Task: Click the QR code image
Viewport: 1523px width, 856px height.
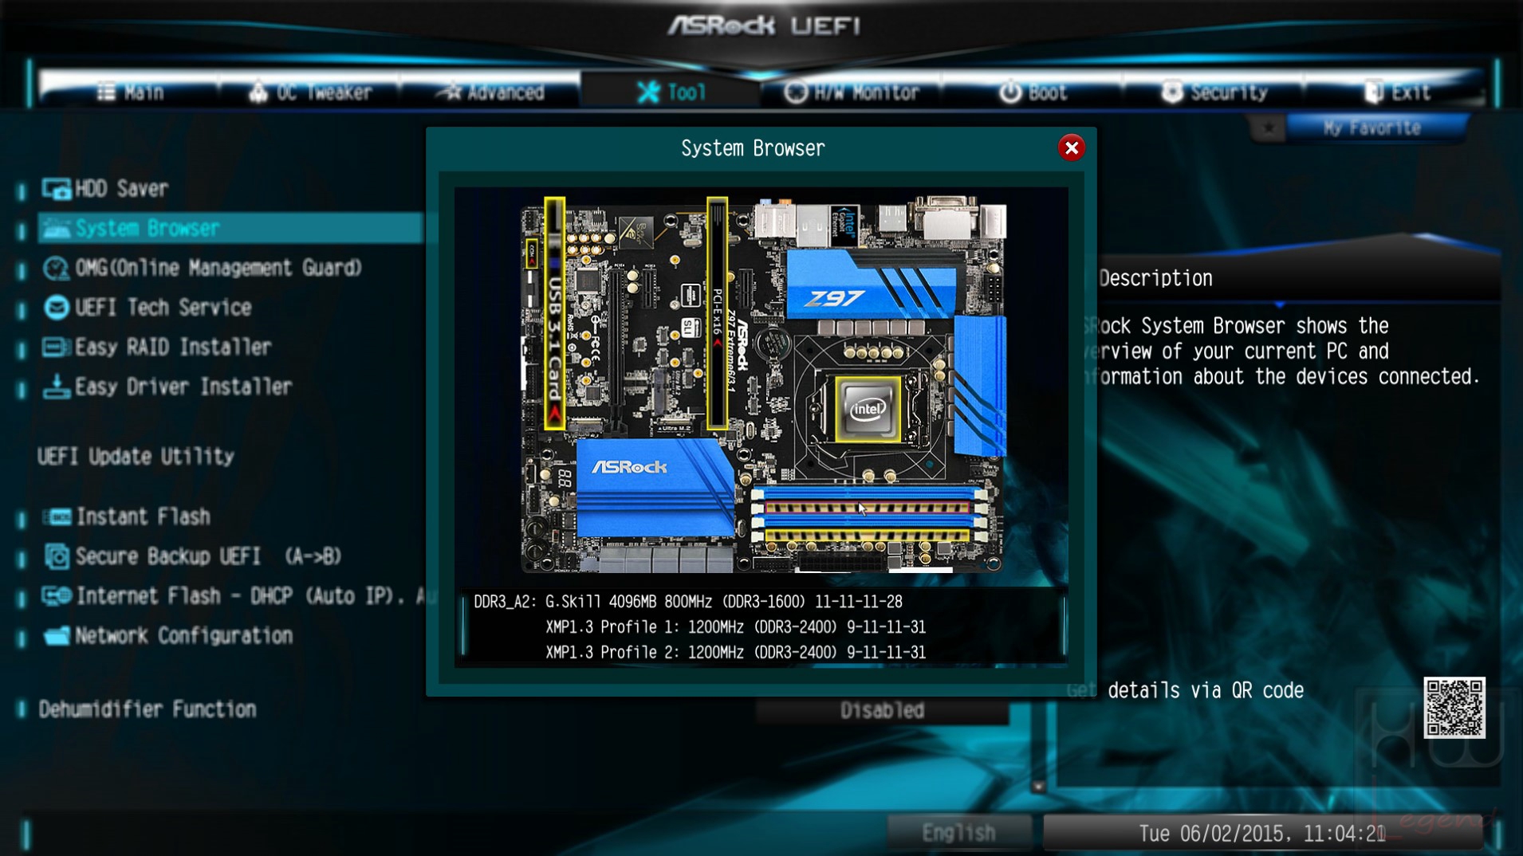Action: coord(1454,708)
